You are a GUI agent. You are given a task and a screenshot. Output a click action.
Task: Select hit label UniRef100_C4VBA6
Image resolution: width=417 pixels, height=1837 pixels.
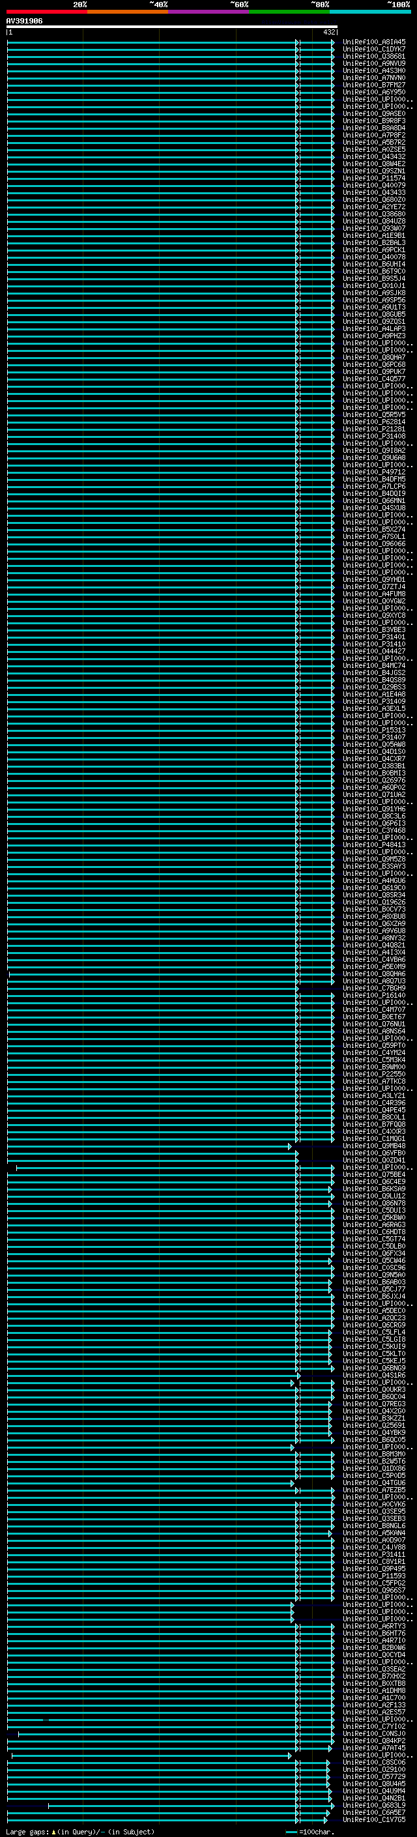[x=374, y=960]
